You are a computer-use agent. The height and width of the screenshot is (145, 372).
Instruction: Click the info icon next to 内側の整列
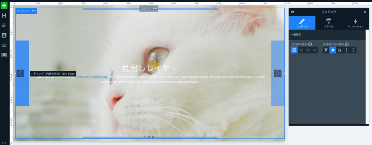[x=310, y=44]
